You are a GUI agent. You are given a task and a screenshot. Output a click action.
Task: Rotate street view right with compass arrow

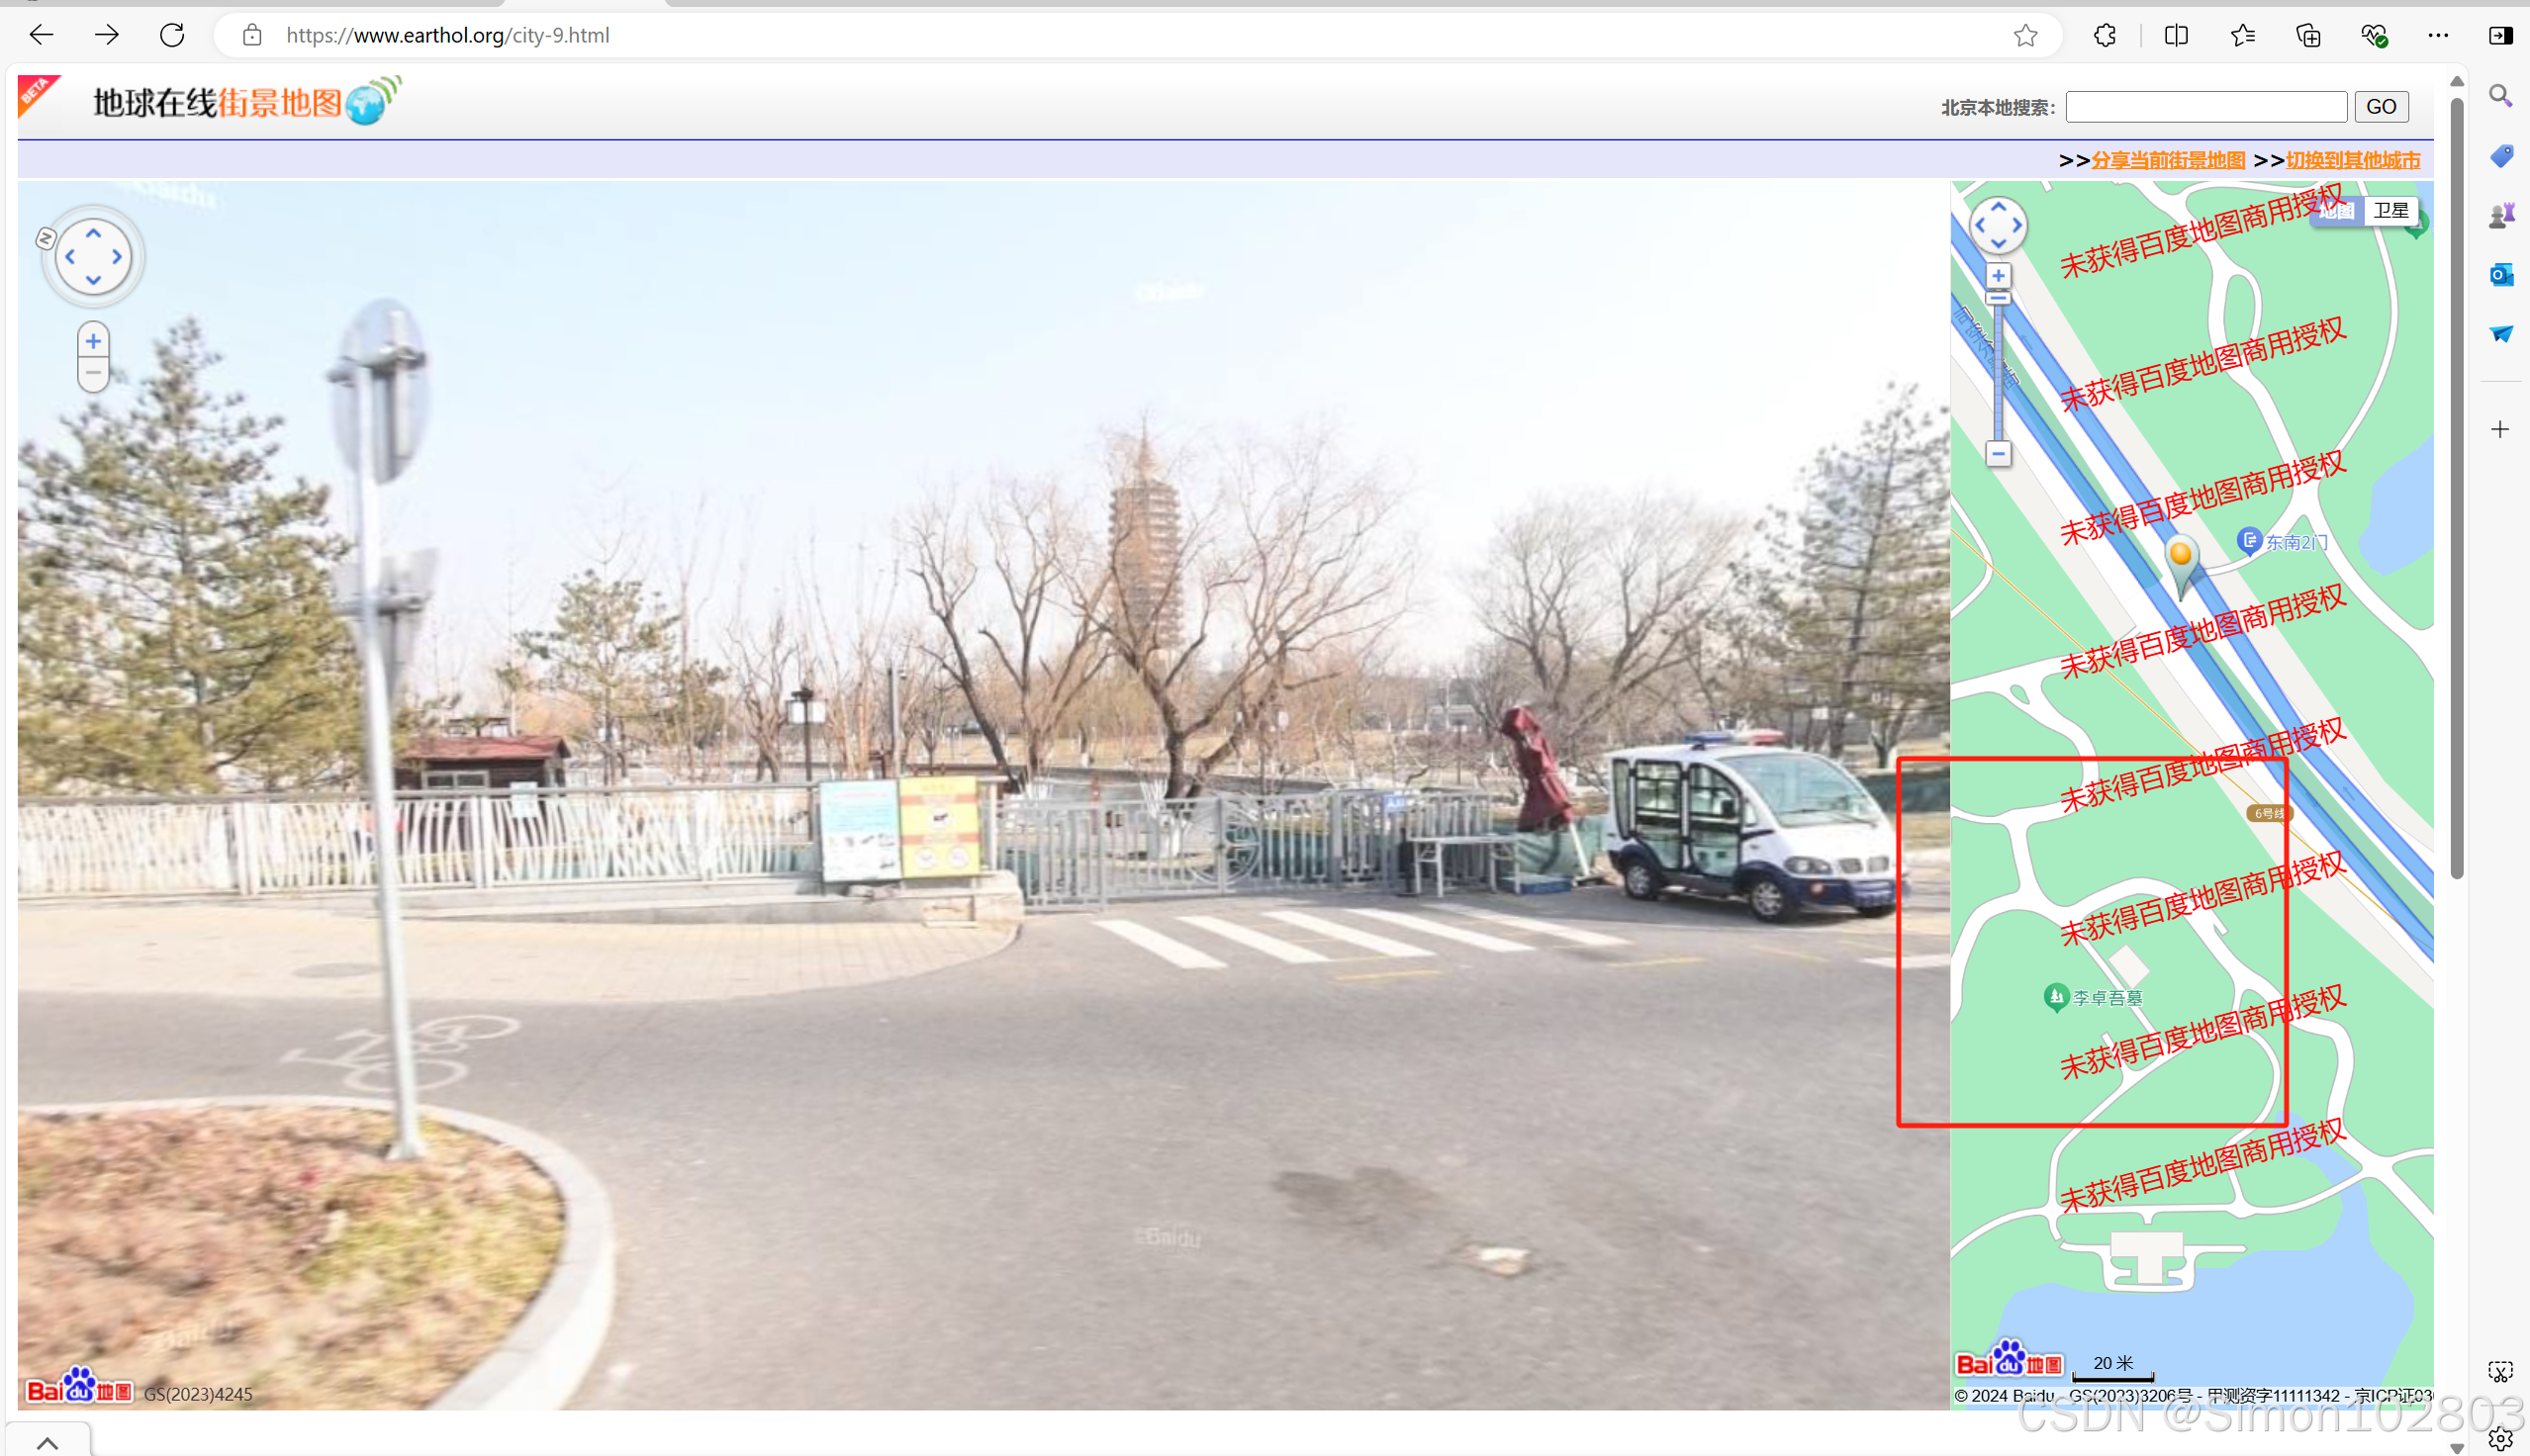tap(118, 257)
